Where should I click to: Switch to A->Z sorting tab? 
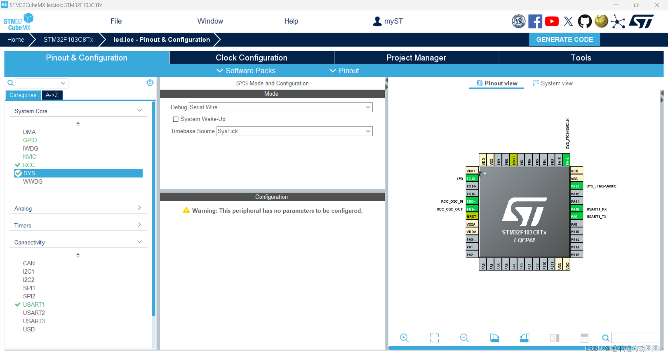[52, 95]
